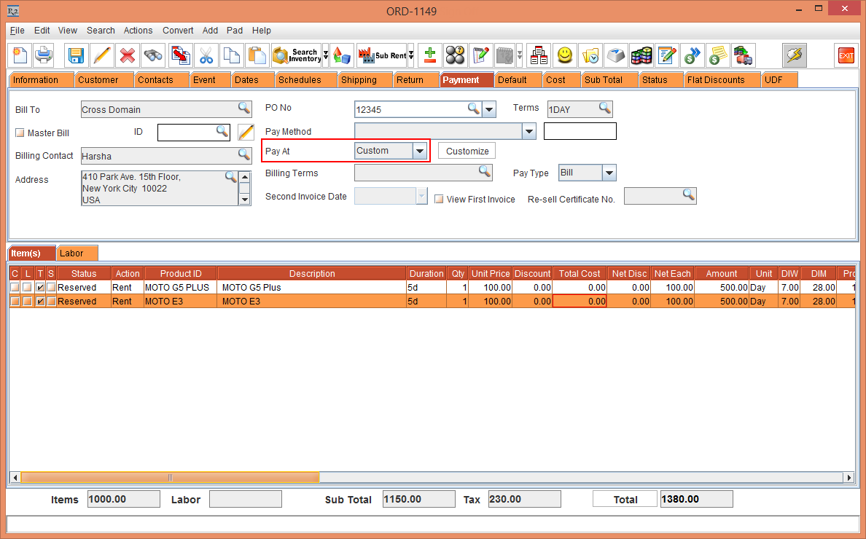This screenshot has width=866, height=539.
Task: Open the Pay Method dropdown list
Action: pos(529,132)
